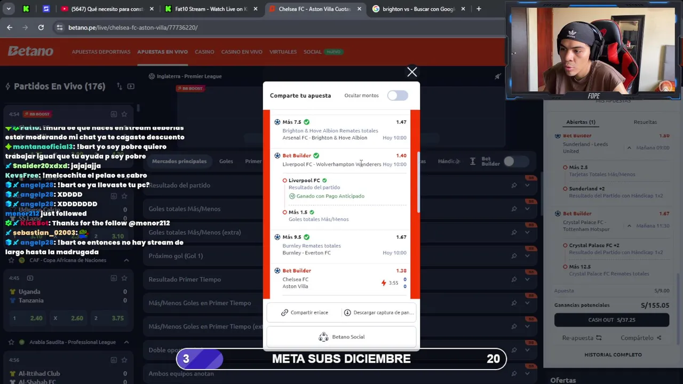Viewport: 683px width, 384px height.
Task: Expand the Más/Menos Goles en Primer Tiempo chevron
Action: click(x=527, y=303)
